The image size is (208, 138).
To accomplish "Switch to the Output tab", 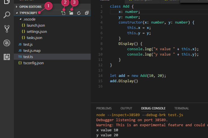I will [x=126, y=108].
